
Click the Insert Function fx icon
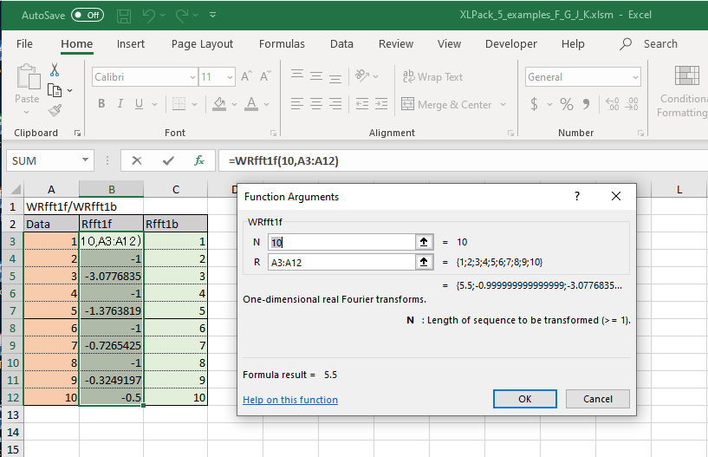tap(199, 160)
